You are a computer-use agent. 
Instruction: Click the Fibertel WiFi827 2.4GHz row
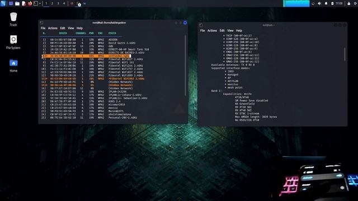pyautogui.click(x=93, y=59)
